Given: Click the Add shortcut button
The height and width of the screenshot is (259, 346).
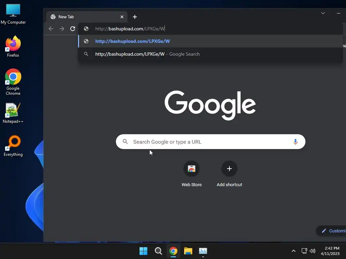Looking at the screenshot, I should [x=229, y=174].
